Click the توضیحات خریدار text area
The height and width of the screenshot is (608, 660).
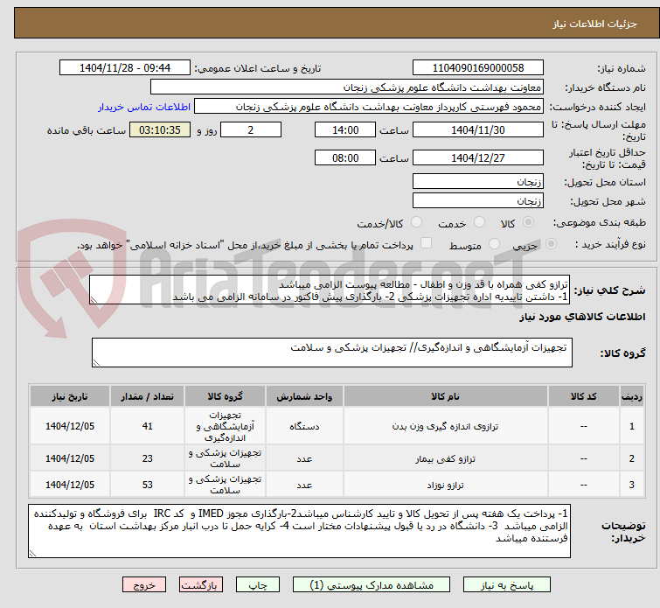300,531
